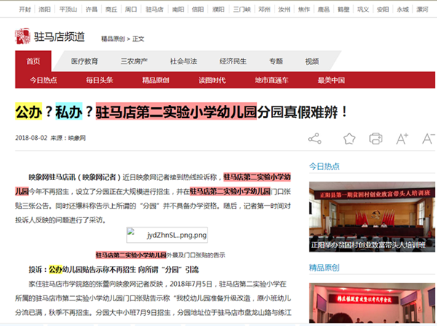437x326 pixels.
Task: Click the source name 映象网
Action: point(77,138)
